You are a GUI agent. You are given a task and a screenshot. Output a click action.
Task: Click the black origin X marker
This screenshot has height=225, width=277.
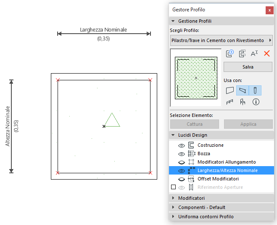point(104,126)
